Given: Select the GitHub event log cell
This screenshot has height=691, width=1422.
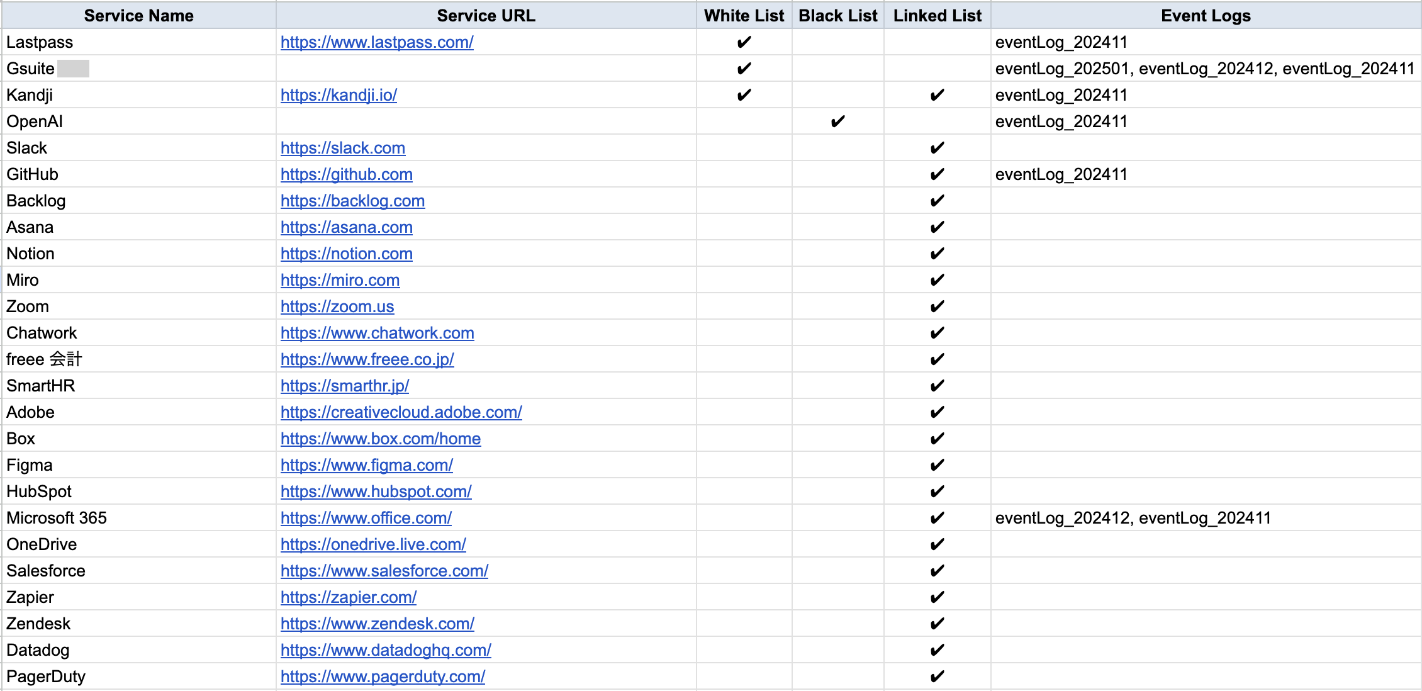Looking at the screenshot, I should click(1206, 174).
